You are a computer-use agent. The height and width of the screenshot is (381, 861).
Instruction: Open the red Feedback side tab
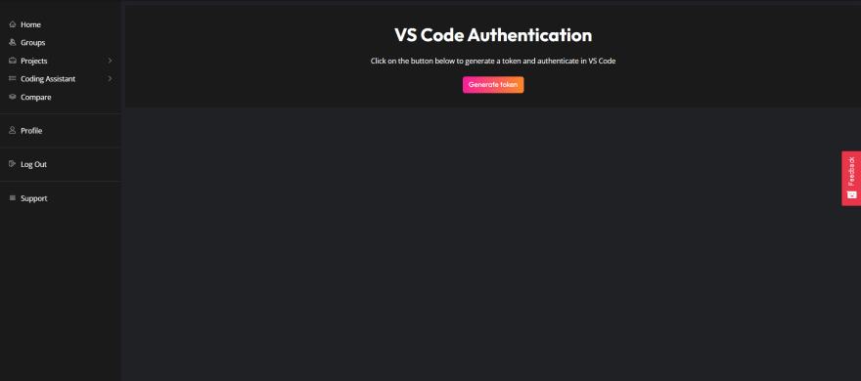pos(851,178)
